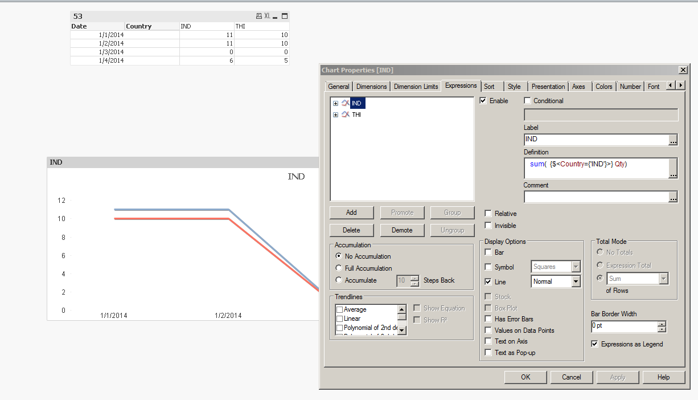Click the XL export to Excel icon
The width and height of the screenshot is (698, 400).
268,16
